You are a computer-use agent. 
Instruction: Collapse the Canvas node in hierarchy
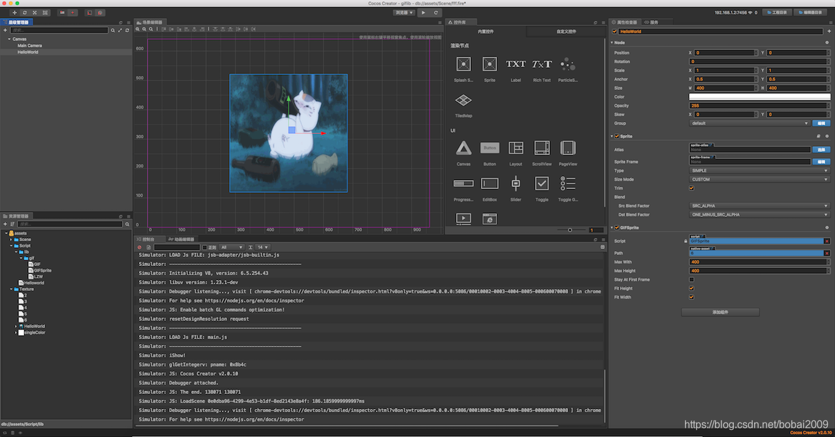9,38
